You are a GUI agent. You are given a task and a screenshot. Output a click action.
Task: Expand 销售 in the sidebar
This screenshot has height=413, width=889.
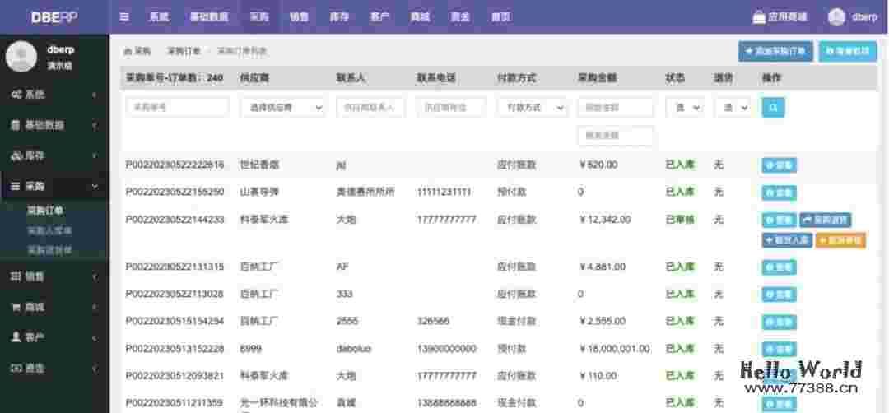pos(54,276)
